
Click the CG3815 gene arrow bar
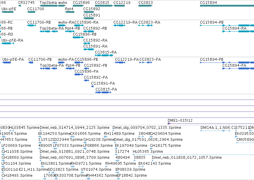tap(104, 6)
